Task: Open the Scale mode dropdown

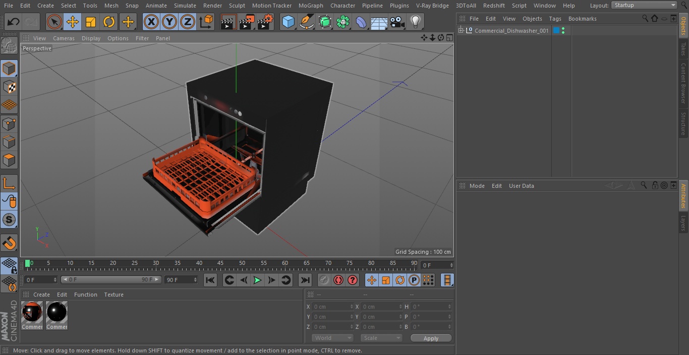Action: 381,338
